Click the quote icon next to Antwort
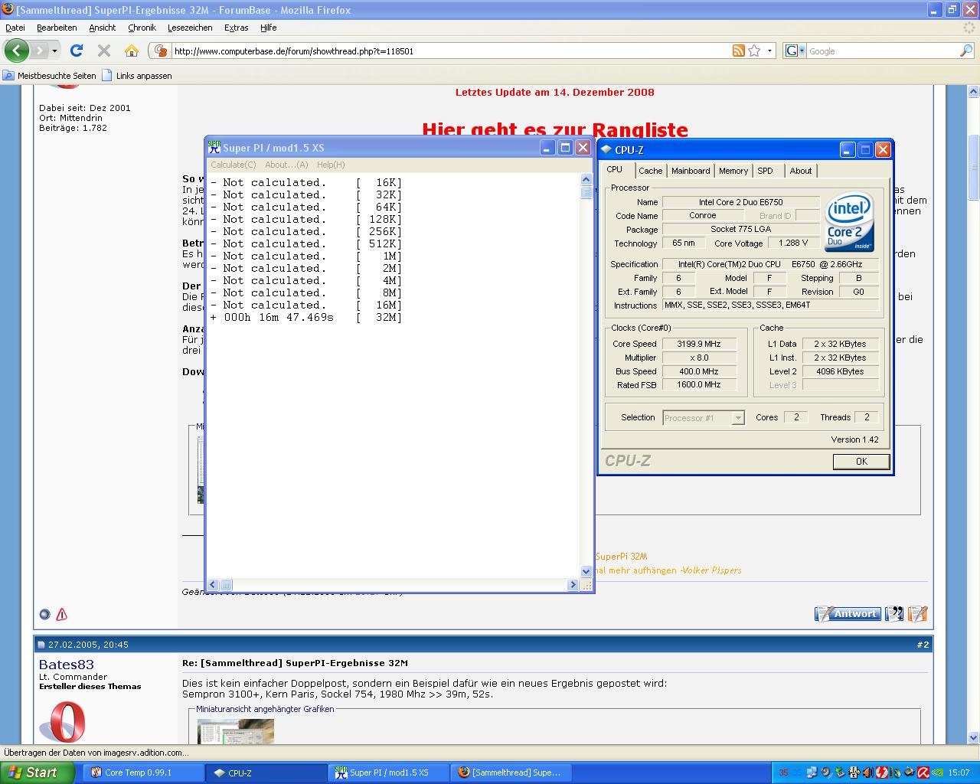The height and width of the screenshot is (784, 980). 894,614
